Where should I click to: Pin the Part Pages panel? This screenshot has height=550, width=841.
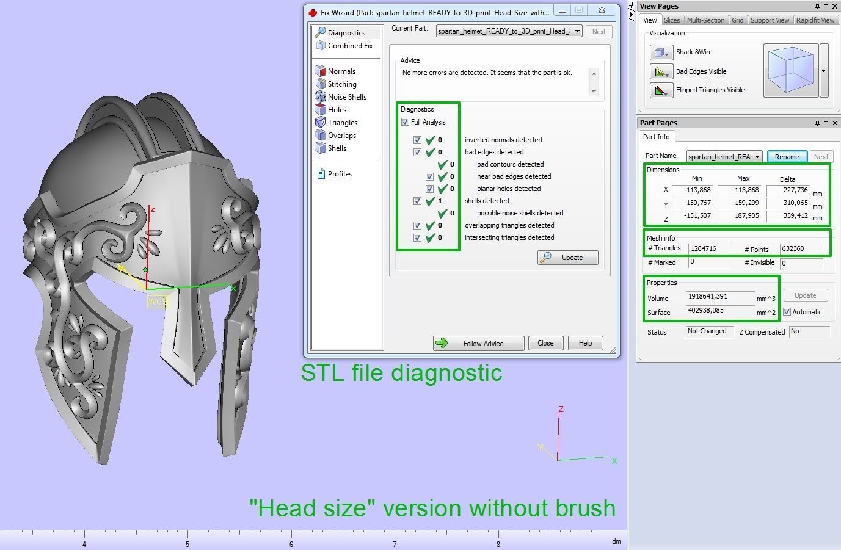pos(817,123)
